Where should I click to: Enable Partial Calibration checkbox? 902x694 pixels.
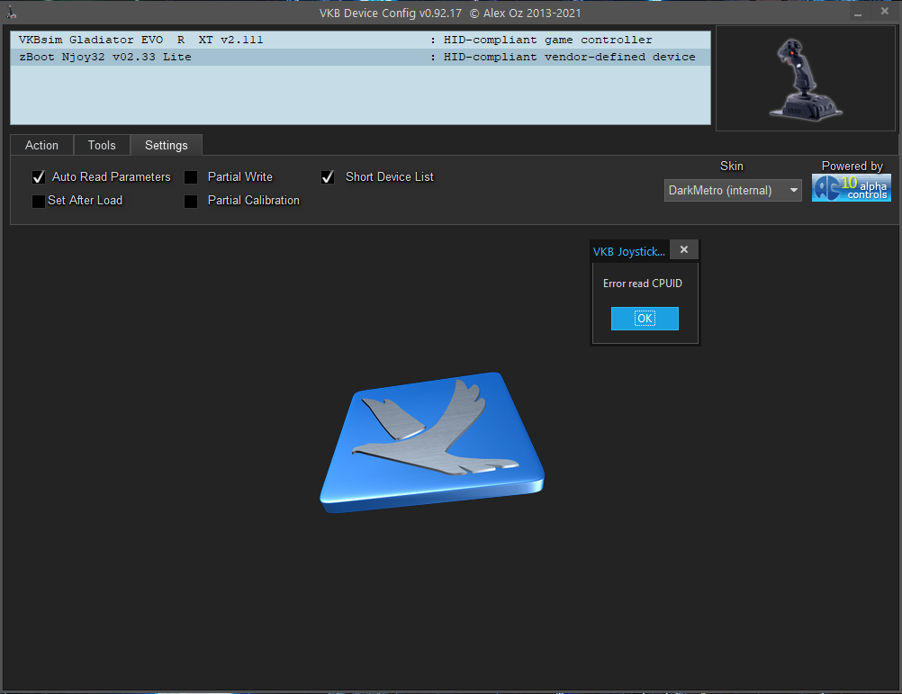[191, 202]
